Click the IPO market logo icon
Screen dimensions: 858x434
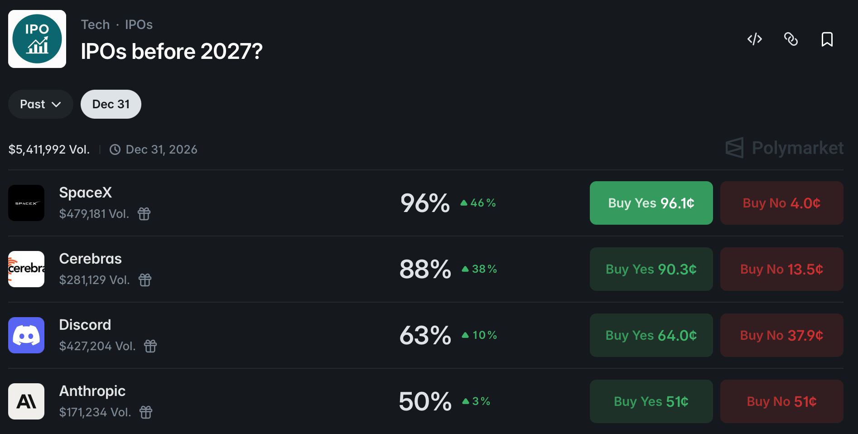[x=37, y=39]
